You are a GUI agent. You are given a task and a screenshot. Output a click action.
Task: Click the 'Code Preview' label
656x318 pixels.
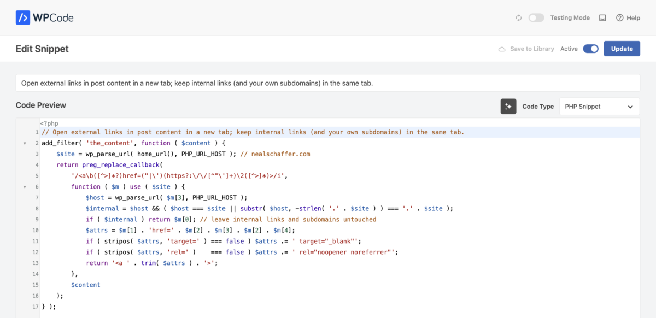41,105
